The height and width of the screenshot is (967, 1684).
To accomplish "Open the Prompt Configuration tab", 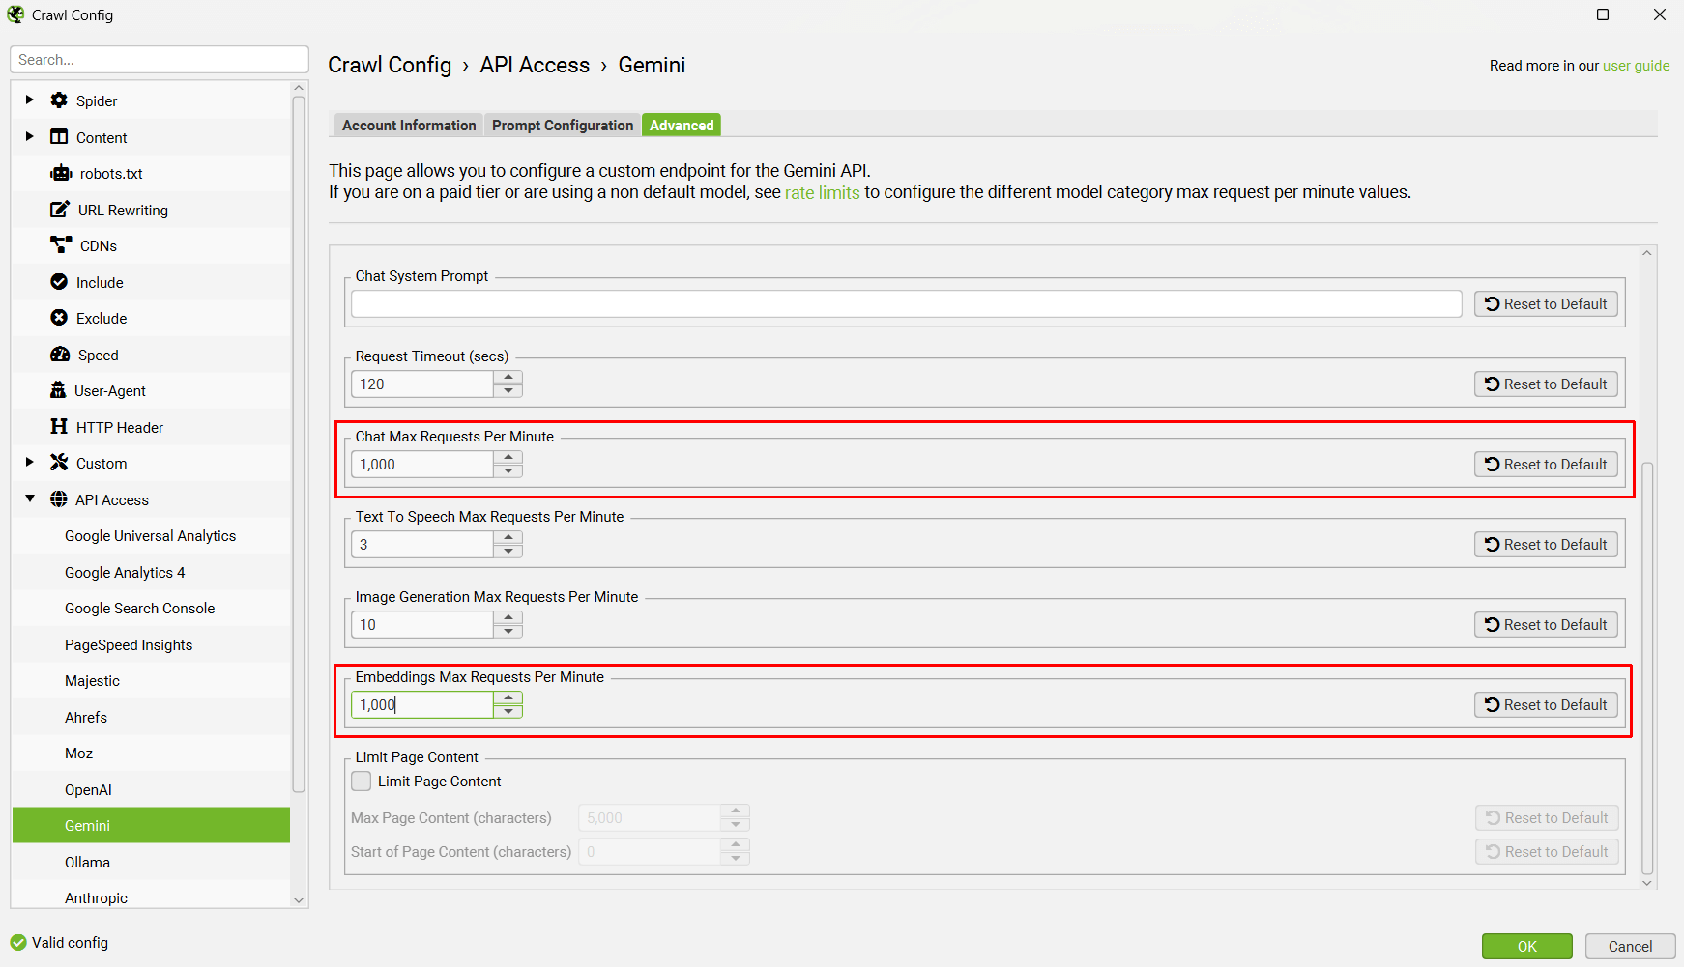I will [562, 126].
